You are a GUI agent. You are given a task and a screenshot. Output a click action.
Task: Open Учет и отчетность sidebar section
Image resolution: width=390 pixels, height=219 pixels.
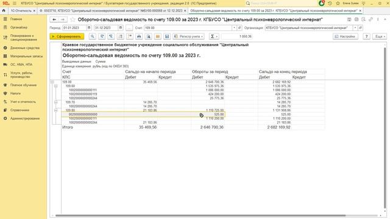pos(23,102)
